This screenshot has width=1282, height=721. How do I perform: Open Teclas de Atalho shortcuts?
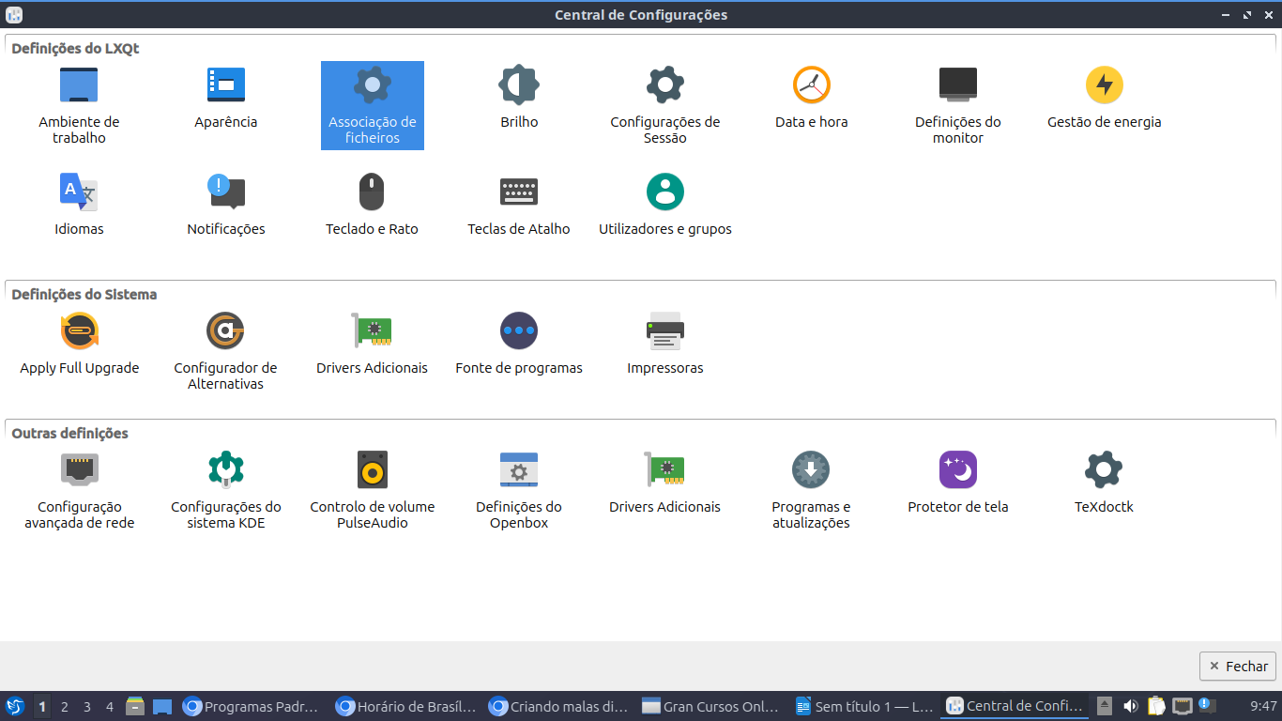[519, 205]
